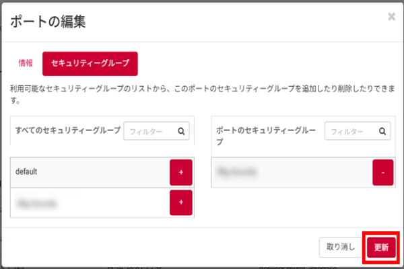Focus the filter field for ポートのセキュリティーグループ
This screenshot has width=404, height=269.
coord(351,131)
